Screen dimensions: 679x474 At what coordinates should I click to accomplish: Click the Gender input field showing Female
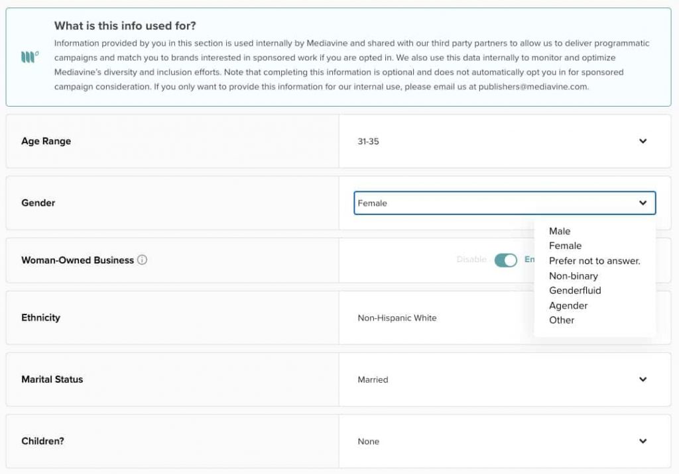(464, 203)
